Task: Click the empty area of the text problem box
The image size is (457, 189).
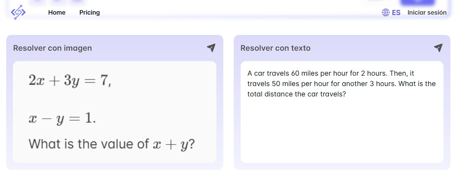Action: coord(342,131)
